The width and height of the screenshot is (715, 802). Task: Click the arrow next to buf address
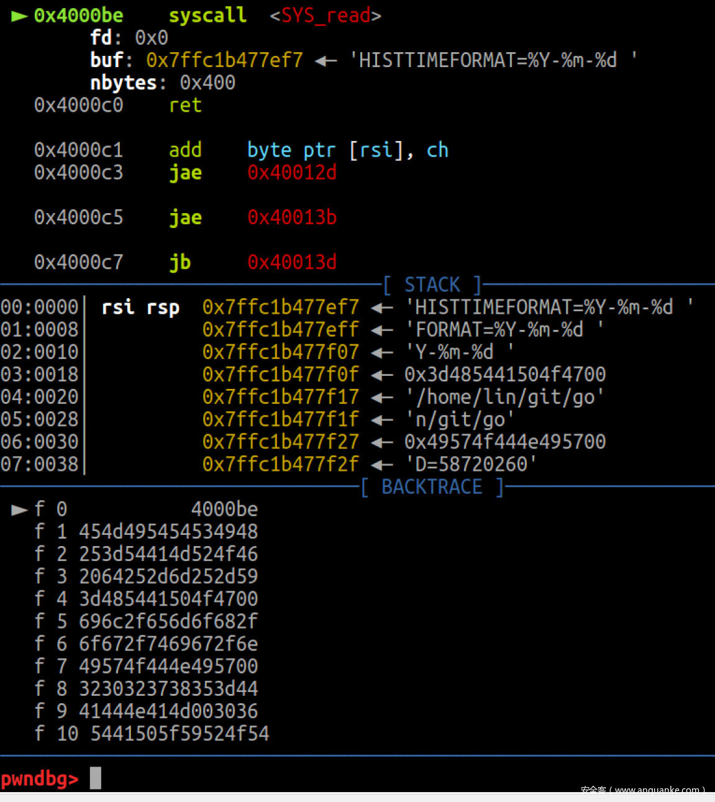coord(326,61)
